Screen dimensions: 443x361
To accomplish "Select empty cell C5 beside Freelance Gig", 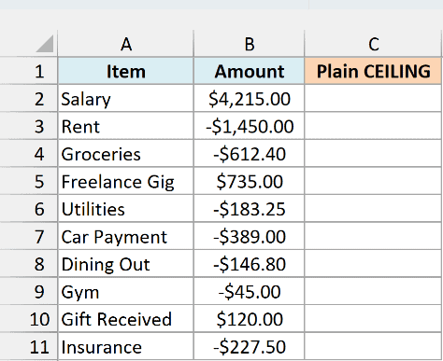I will (373, 181).
